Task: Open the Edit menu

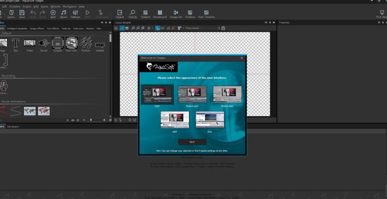Action: click(x=4, y=7)
